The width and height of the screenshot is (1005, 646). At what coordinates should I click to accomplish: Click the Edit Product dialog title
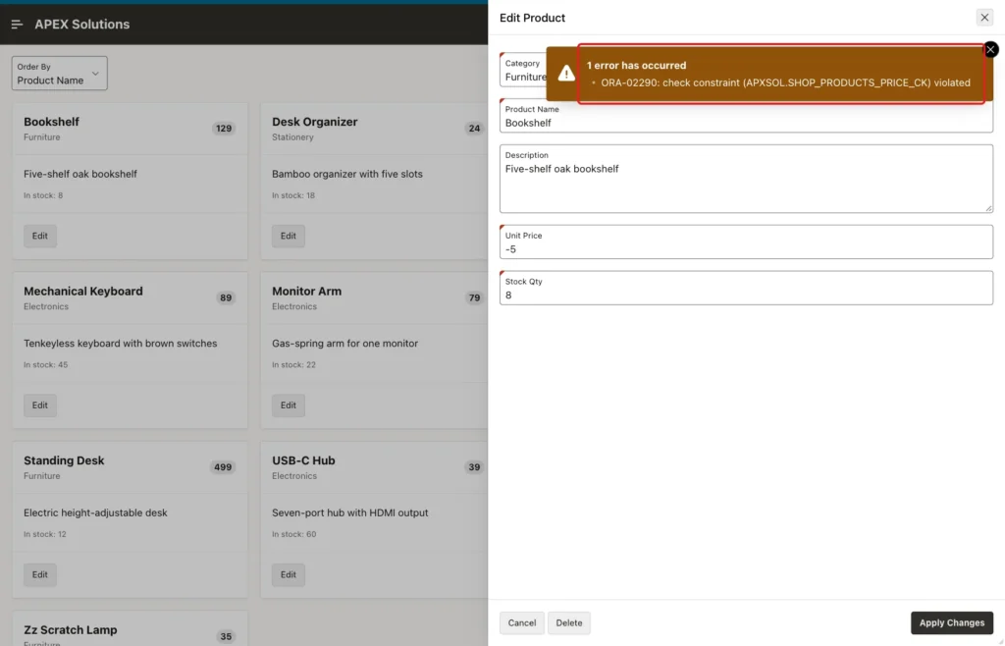pos(532,18)
